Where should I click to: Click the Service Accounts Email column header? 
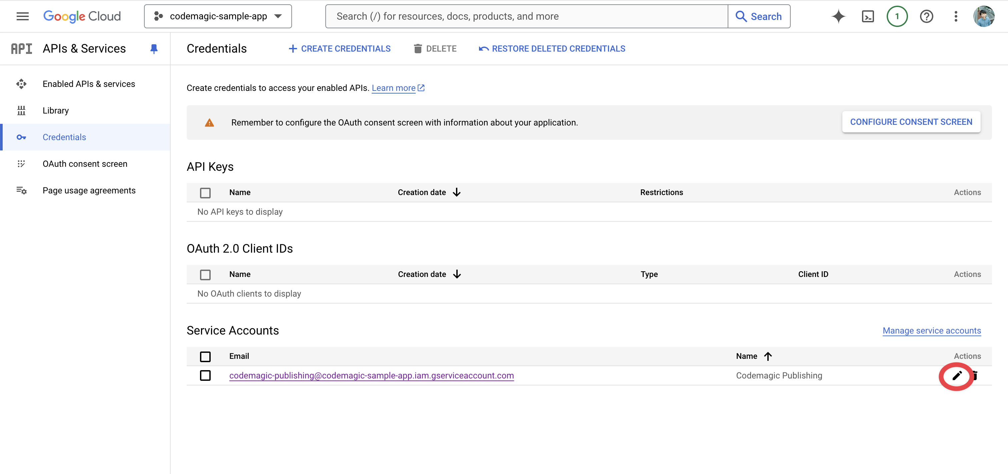pos(239,356)
